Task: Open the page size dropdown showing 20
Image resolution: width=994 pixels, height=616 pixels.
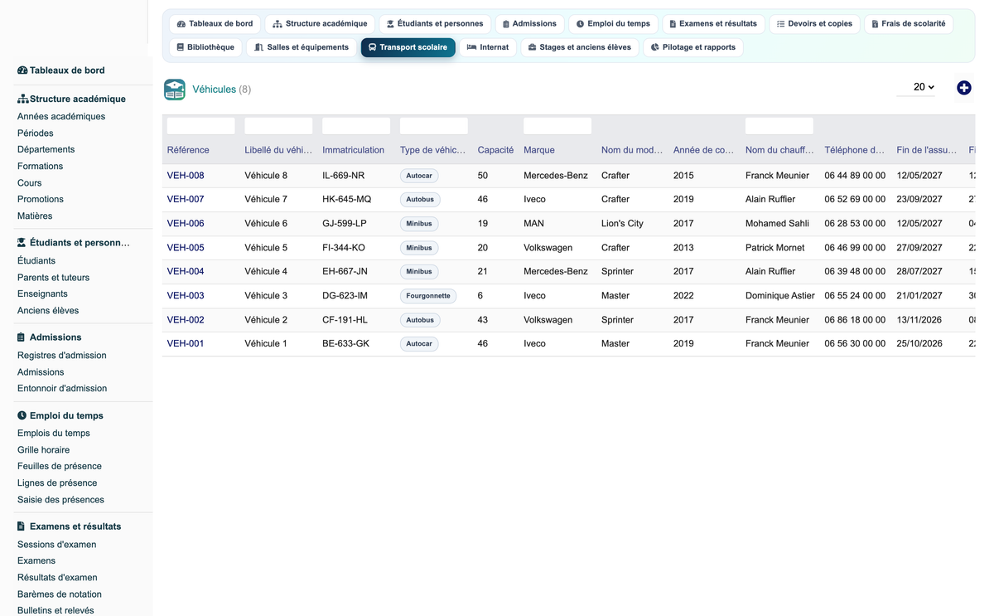Action: coord(916,87)
